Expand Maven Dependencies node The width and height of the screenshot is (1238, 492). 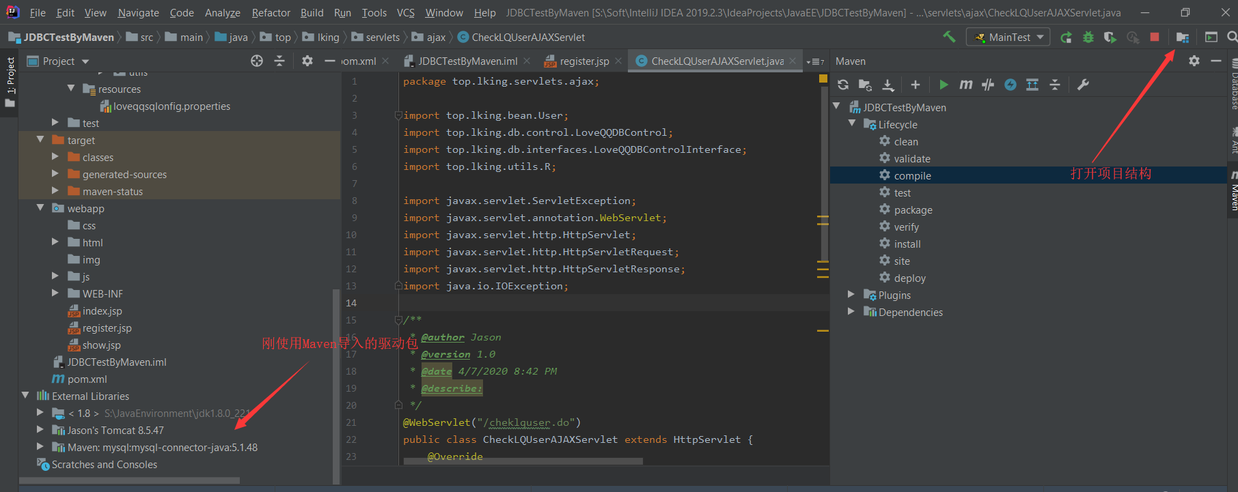coord(851,312)
